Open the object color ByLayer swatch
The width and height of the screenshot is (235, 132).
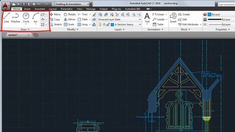(209, 14)
